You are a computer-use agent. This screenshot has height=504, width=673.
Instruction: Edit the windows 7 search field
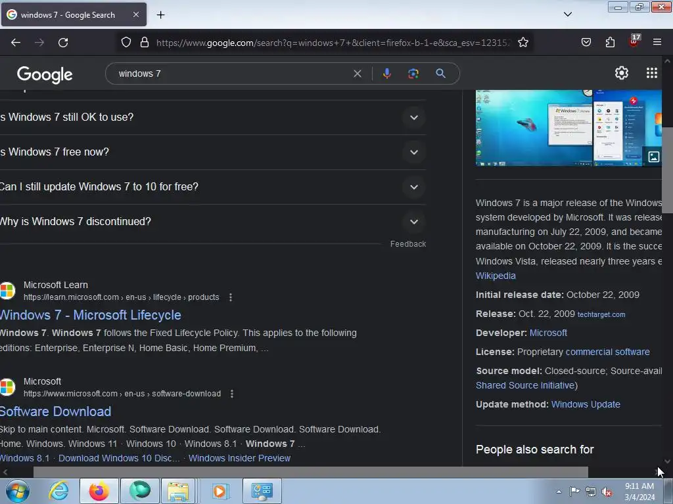[x=232, y=73]
